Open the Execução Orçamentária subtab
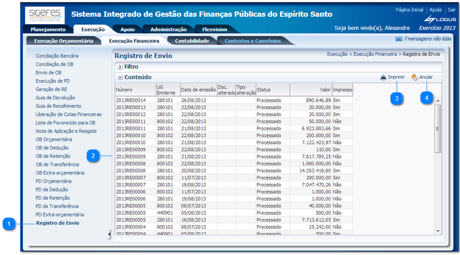The width and height of the screenshot is (460, 255). click(64, 41)
